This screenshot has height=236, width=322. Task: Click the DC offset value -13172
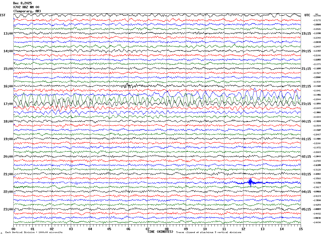317,20
